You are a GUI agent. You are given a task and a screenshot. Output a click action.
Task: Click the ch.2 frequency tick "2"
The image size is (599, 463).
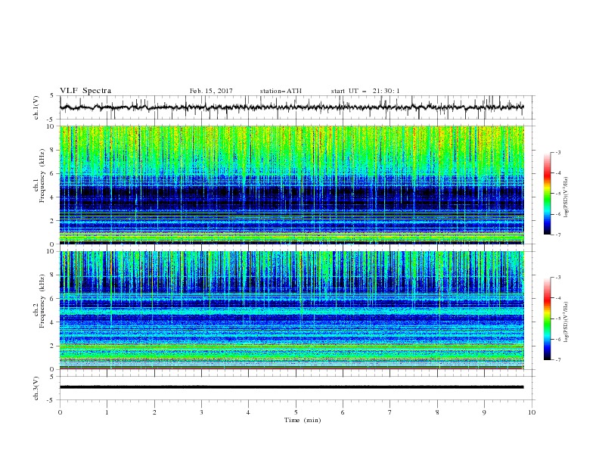tap(53, 346)
